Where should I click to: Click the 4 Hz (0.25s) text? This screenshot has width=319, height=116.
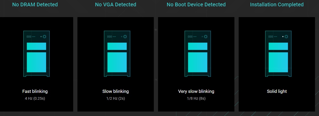[35, 98]
